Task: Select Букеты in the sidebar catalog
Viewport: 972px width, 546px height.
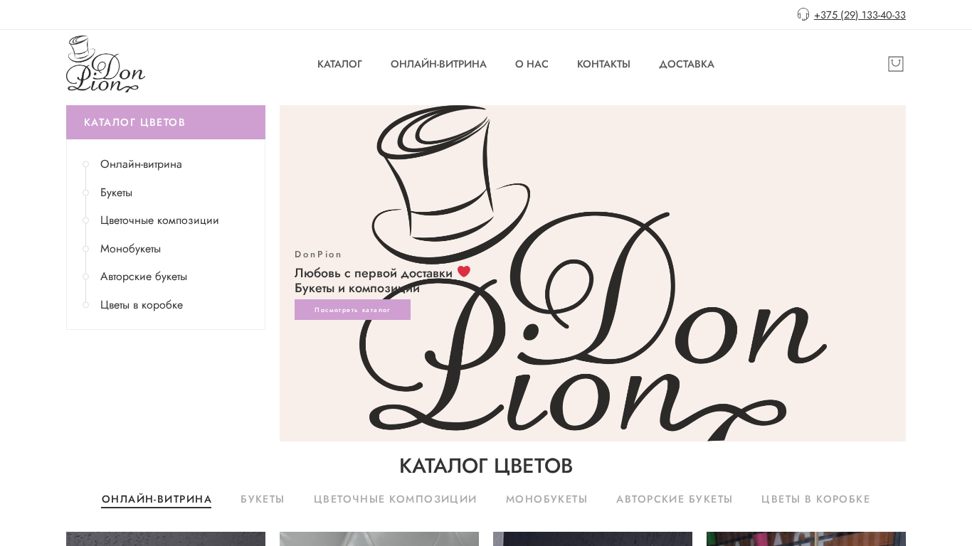Action: pyautogui.click(x=116, y=193)
